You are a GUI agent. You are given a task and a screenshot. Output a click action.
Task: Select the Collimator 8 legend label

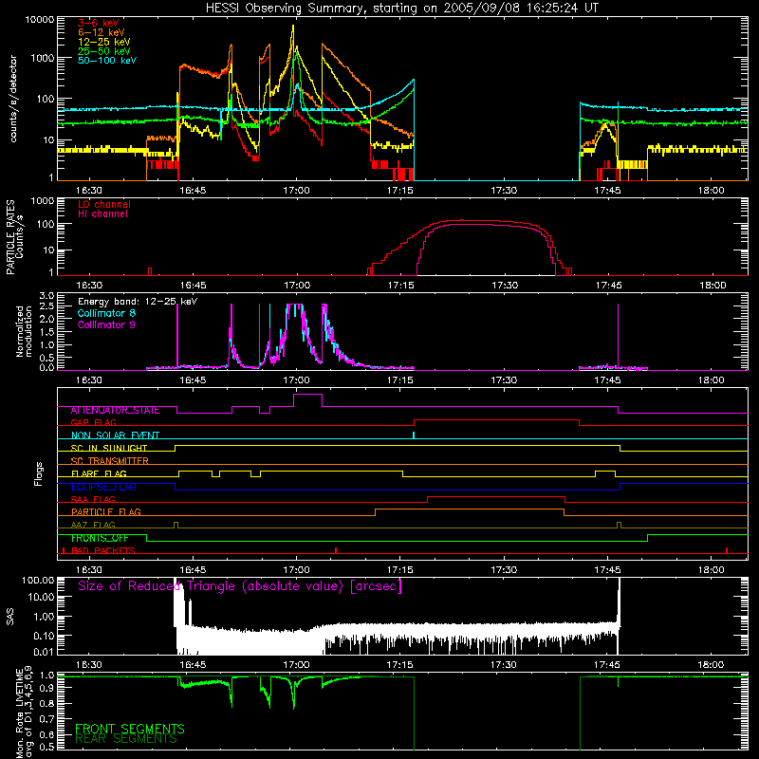point(106,313)
